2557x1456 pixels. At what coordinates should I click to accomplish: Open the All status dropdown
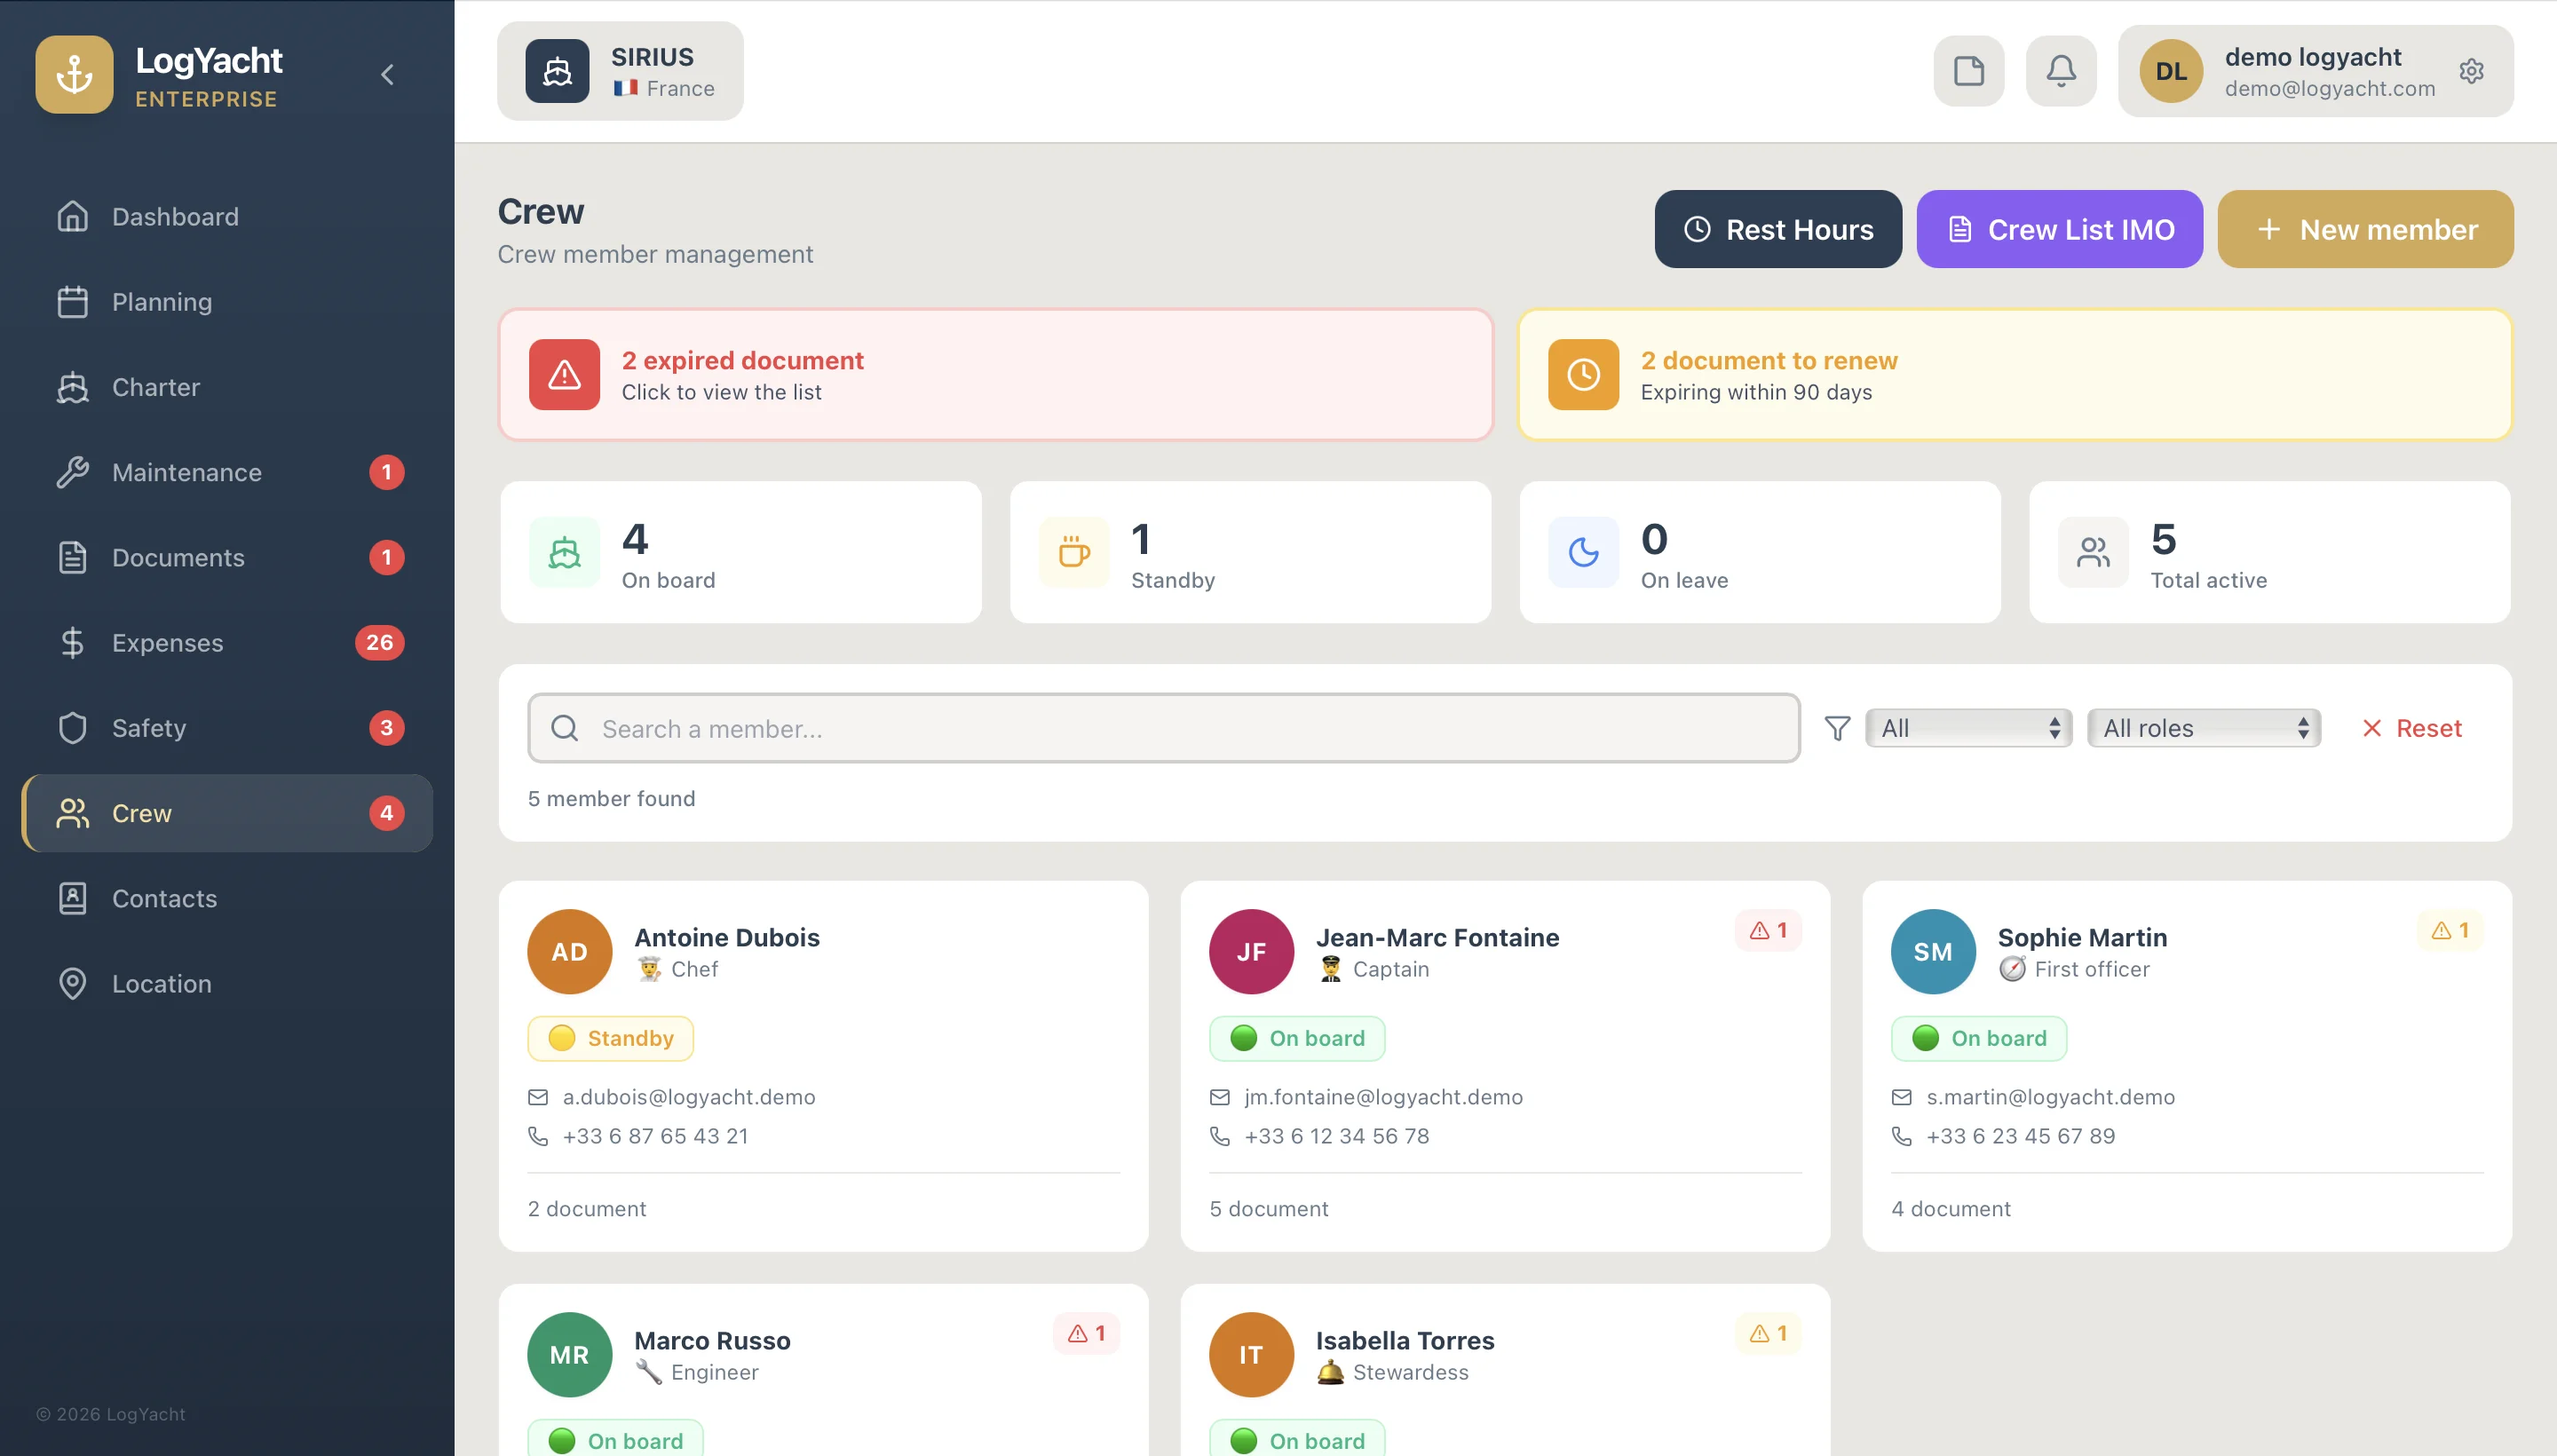point(1968,728)
